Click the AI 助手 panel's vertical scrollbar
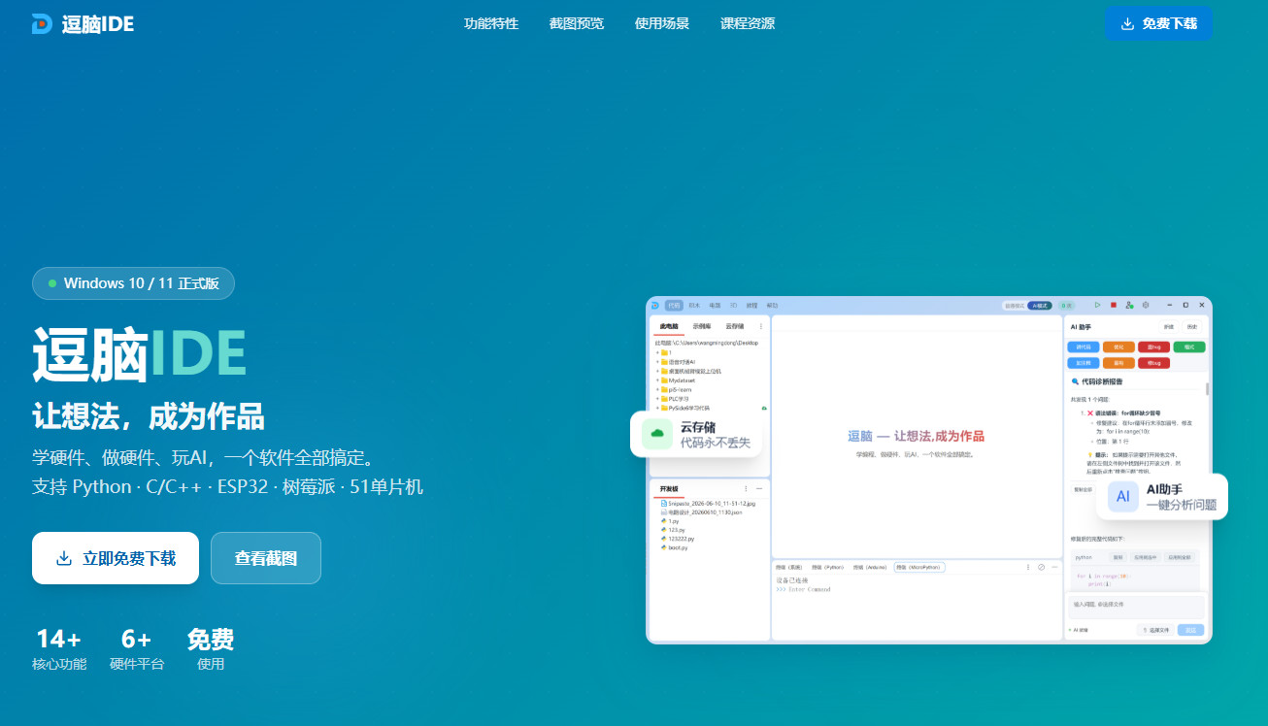 pyautogui.click(x=1208, y=389)
